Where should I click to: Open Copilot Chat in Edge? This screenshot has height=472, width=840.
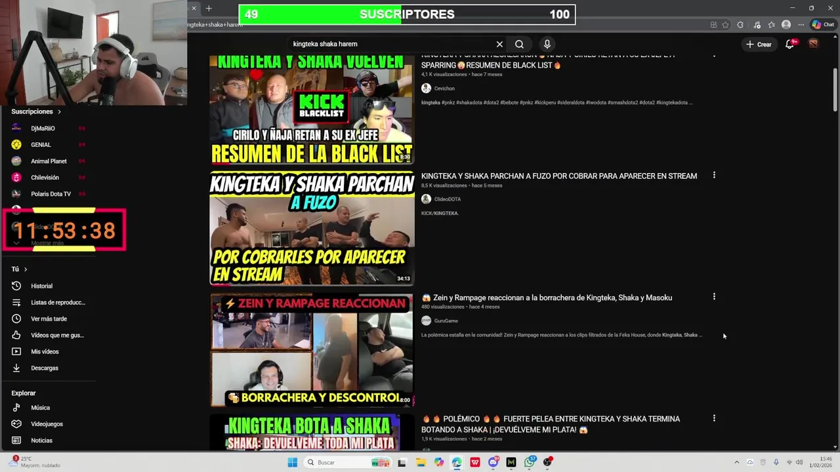823,25
